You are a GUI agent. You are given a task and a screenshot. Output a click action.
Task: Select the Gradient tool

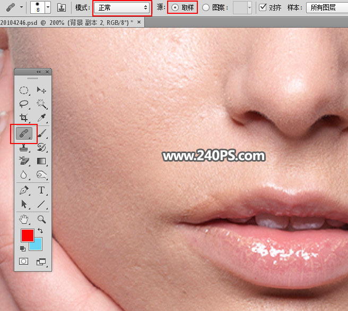click(x=42, y=161)
